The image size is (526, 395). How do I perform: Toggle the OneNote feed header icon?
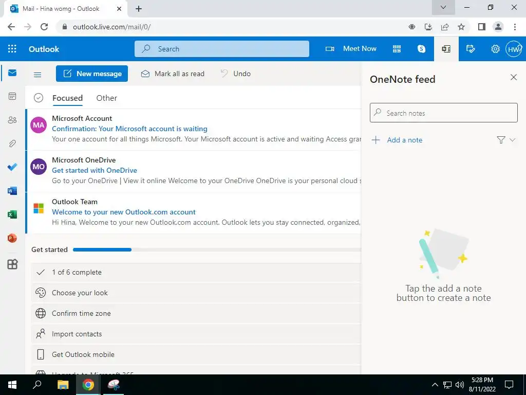[446, 49]
